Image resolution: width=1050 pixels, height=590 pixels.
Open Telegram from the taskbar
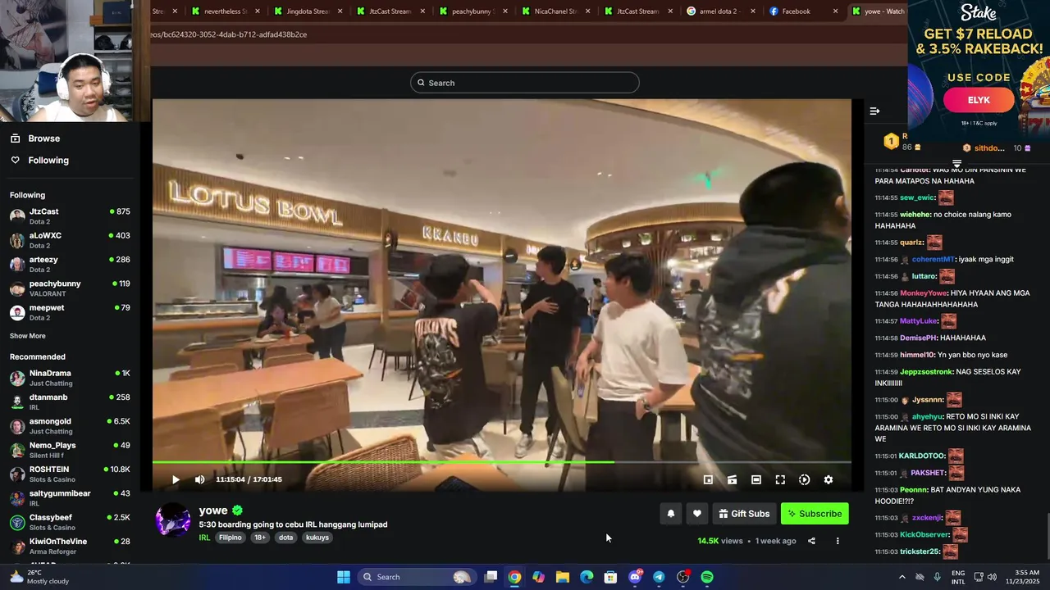coord(659,577)
